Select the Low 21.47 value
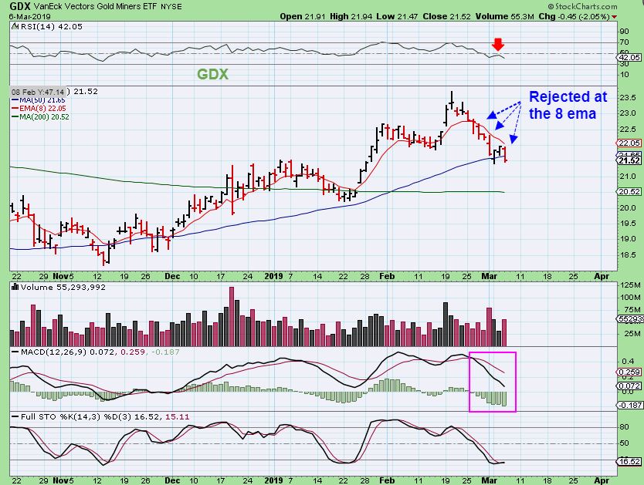 point(397,16)
